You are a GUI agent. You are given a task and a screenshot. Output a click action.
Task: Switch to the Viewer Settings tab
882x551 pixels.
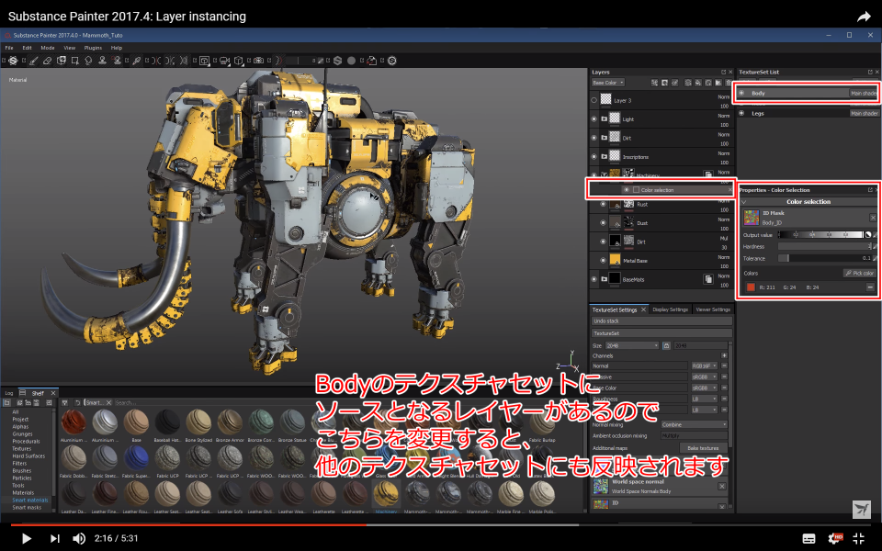click(713, 309)
